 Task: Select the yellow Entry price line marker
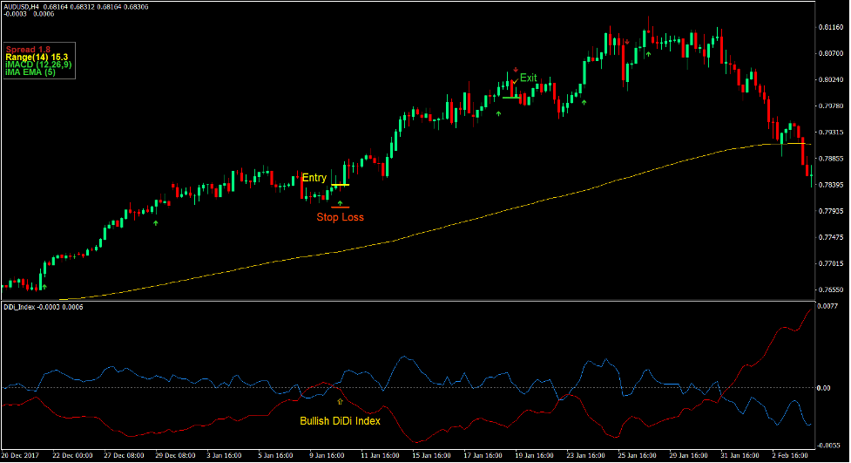click(340, 185)
